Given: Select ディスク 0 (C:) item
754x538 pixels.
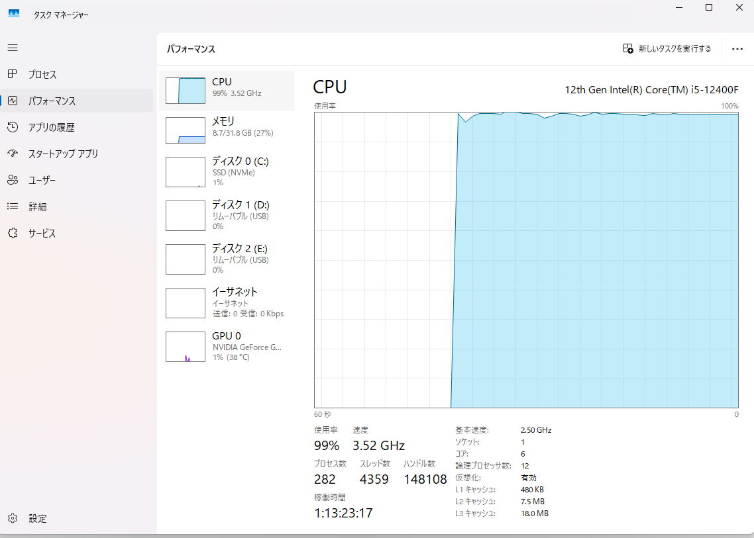Looking at the screenshot, I should 227,171.
